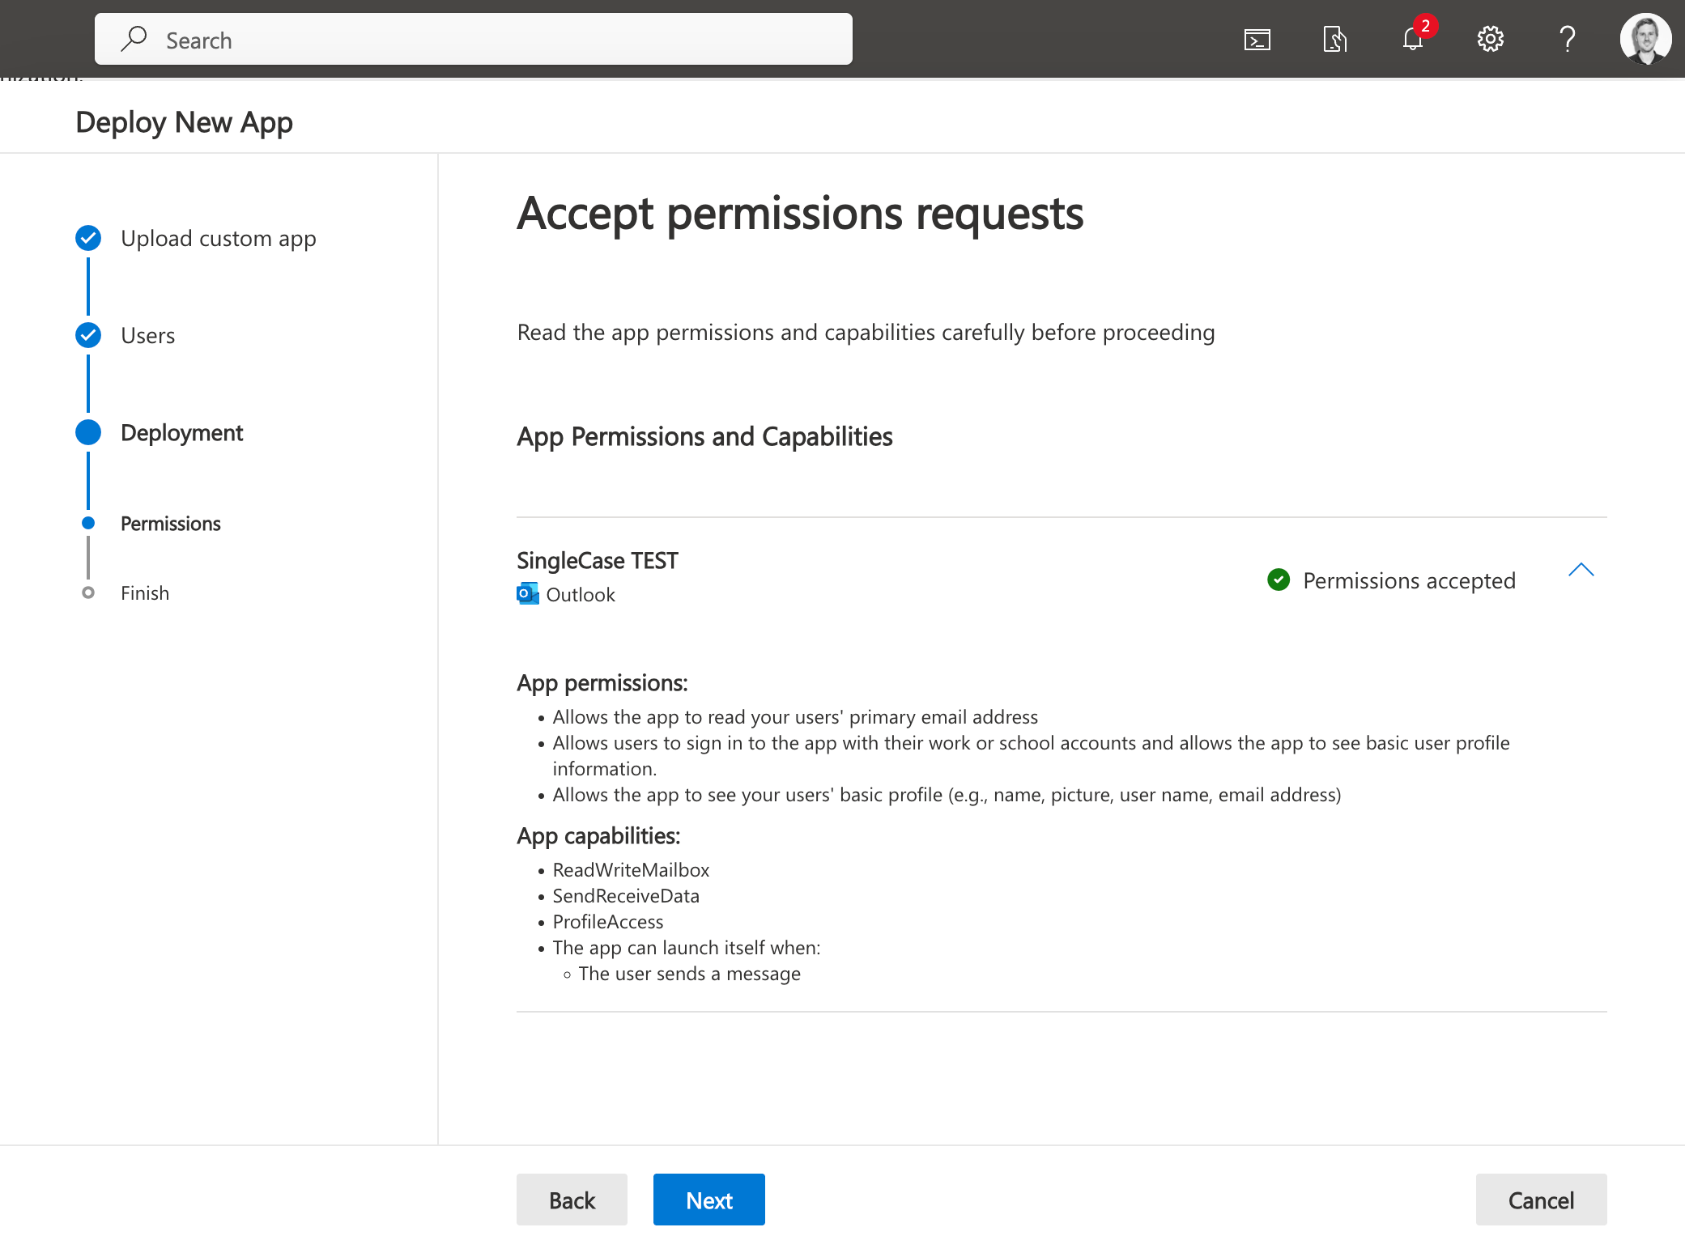Click the 'Read the app permissions' instruction text
Image resolution: width=1685 pixels, height=1240 pixels.
(x=866, y=333)
